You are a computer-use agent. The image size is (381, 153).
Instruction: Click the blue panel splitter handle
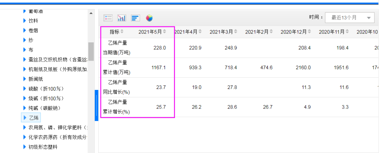(x=96, y=105)
